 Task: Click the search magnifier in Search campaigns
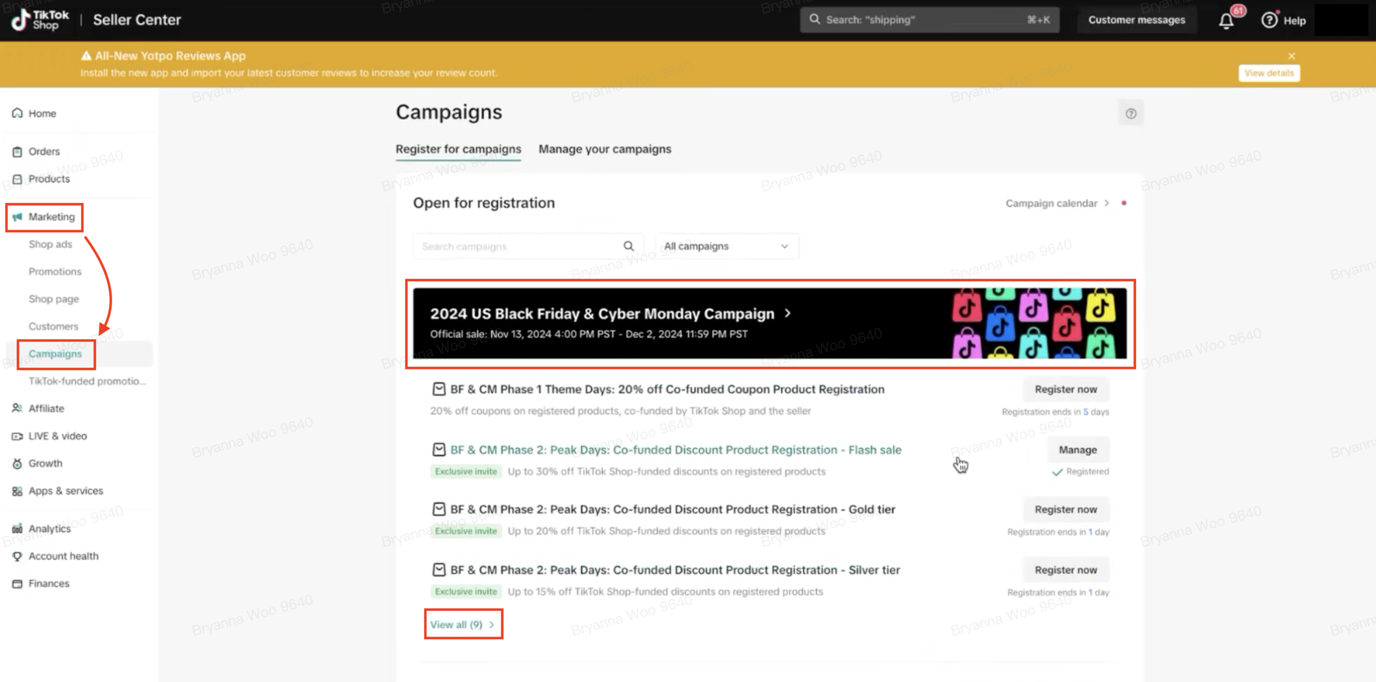click(628, 246)
